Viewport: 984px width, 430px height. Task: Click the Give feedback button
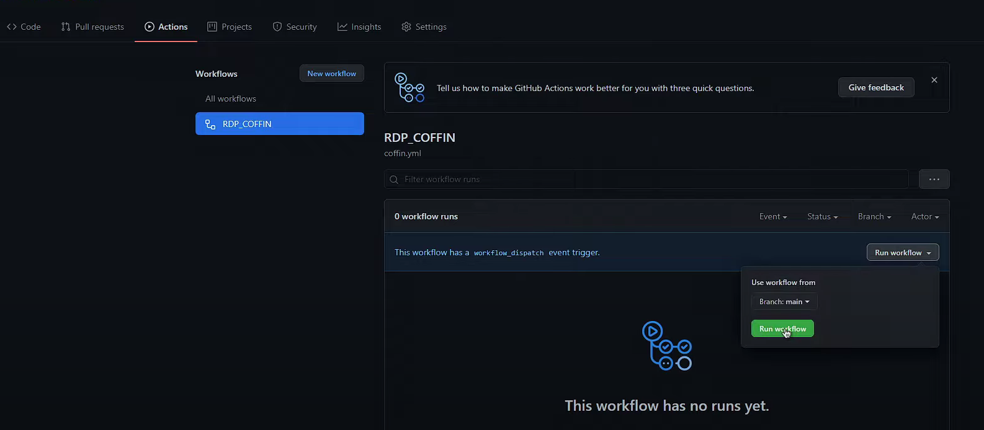tap(875, 87)
